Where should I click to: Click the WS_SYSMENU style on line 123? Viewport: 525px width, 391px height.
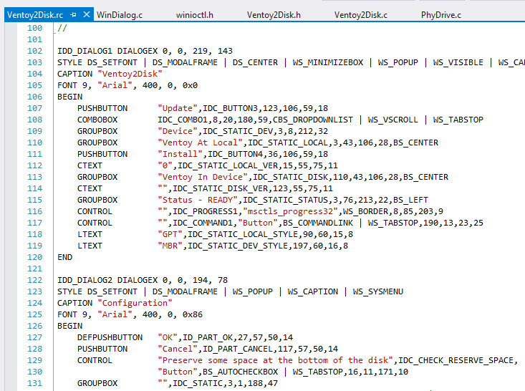click(377, 291)
